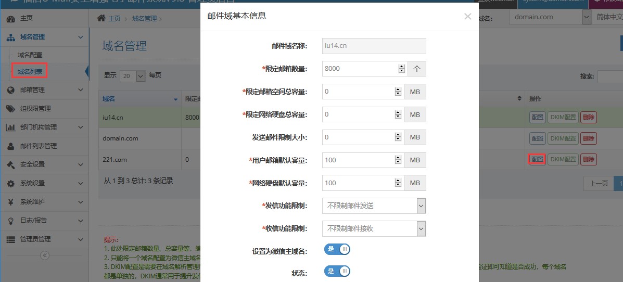Toggle the 状态 switch off
Image resolution: width=623 pixels, height=282 pixels.
337,272
